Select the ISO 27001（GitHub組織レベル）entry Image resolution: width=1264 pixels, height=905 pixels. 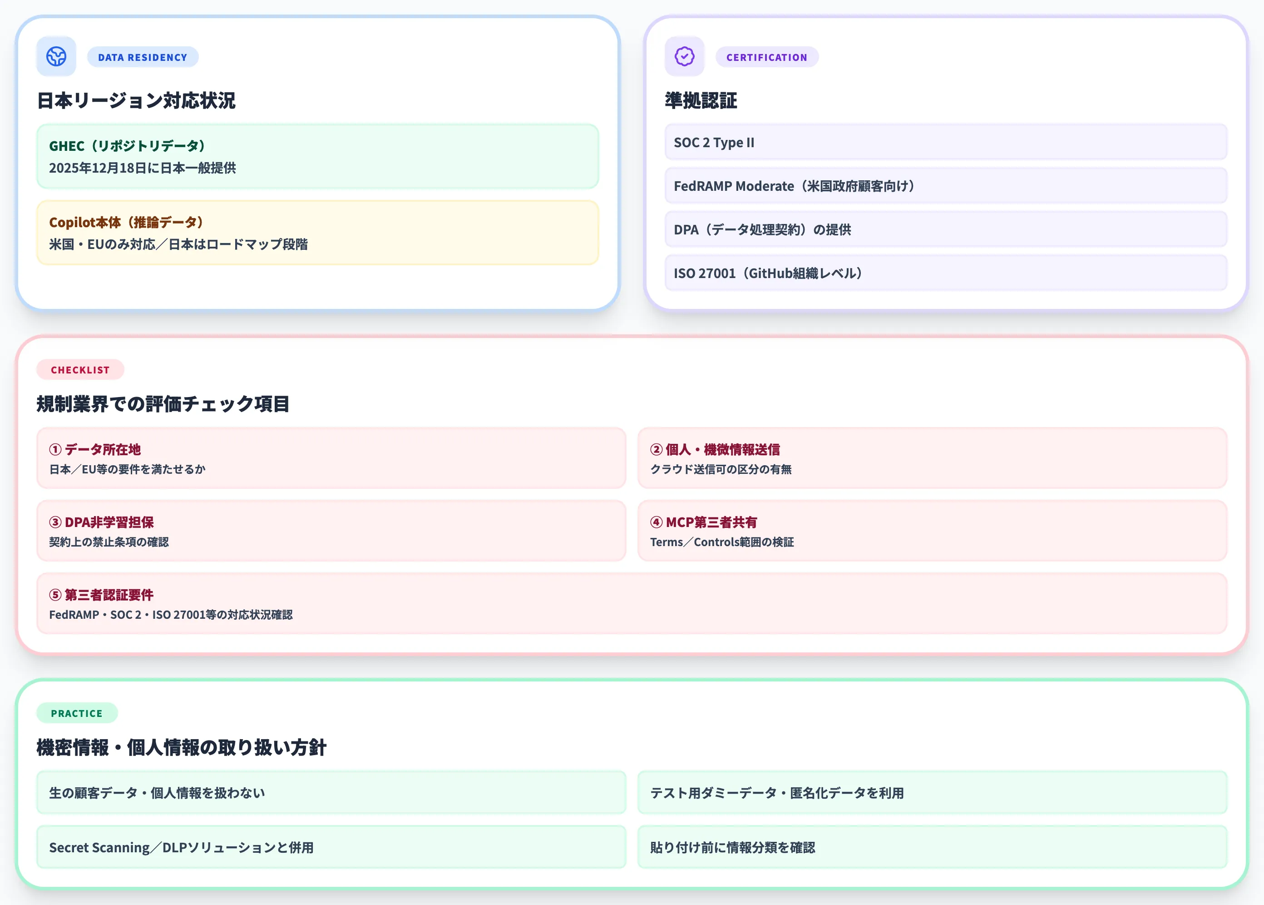point(945,273)
